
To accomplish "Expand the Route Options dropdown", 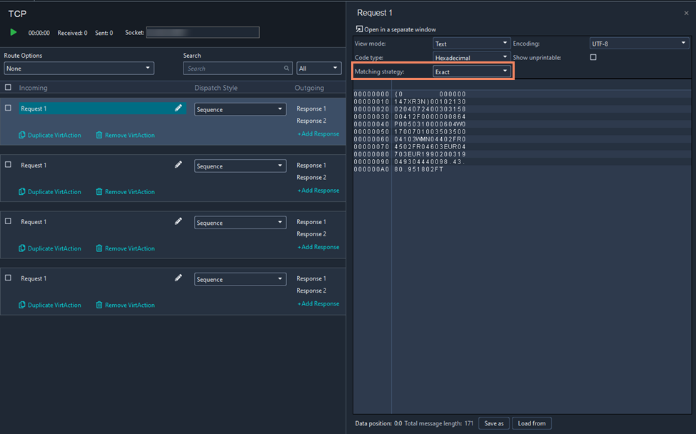I will pyautogui.click(x=79, y=69).
